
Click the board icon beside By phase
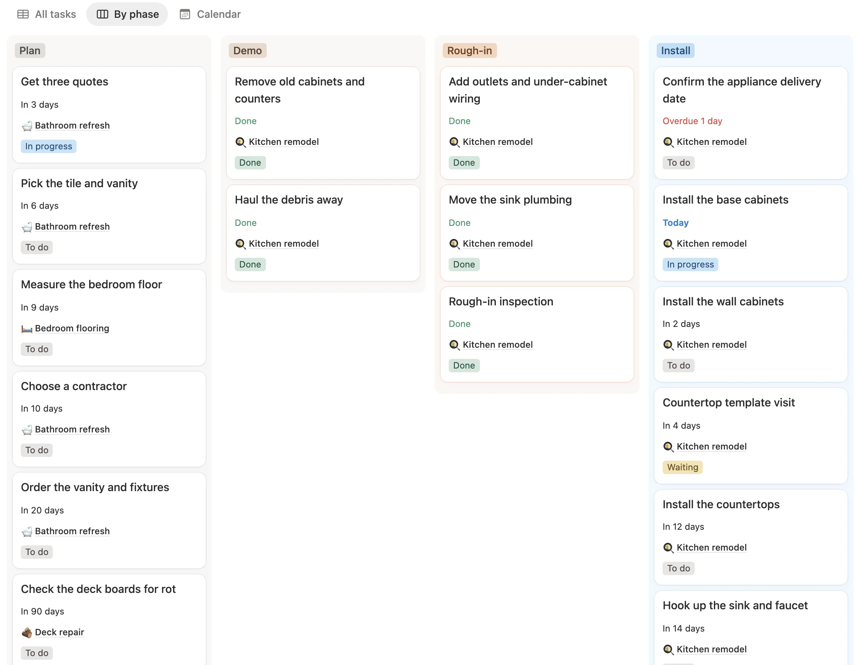[102, 14]
